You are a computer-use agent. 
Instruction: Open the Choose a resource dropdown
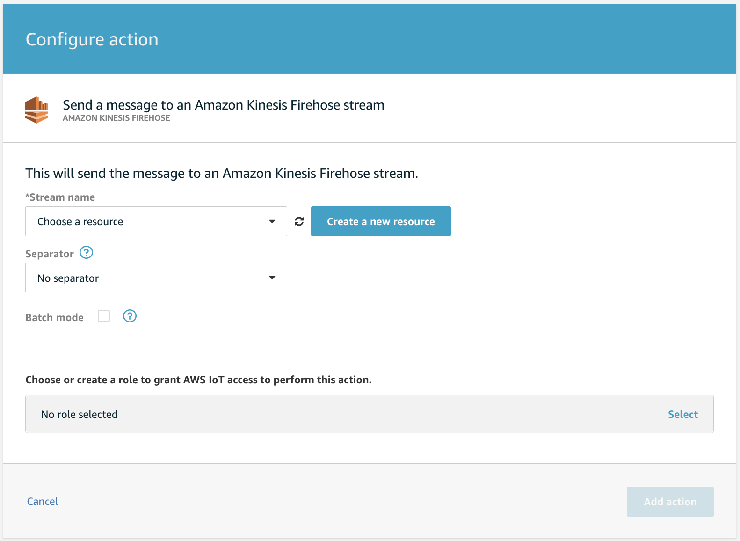point(156,221)
